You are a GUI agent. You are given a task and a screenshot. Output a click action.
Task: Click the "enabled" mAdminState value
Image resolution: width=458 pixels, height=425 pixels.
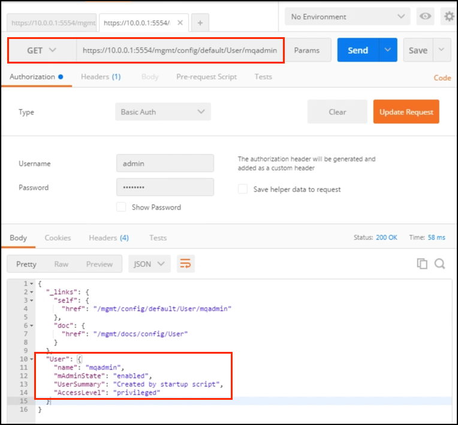tap(131, 376)
